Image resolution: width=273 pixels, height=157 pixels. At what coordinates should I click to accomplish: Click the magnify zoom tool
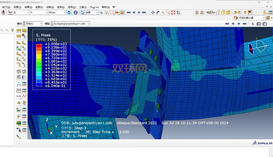coord(163,13)
